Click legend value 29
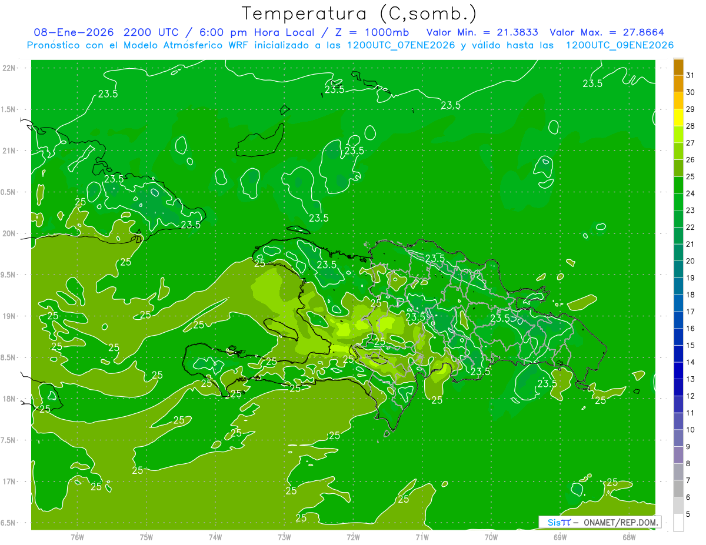The image size is (706, 545). (691, 109)
